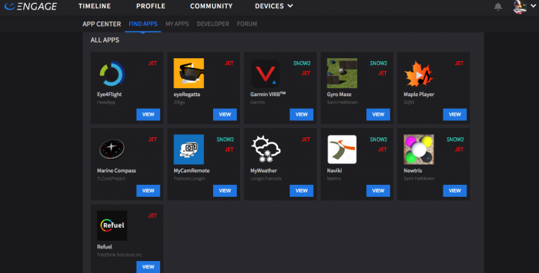Open the Profile page
This screenshot has width=539, height=273.
coord(150,6)
